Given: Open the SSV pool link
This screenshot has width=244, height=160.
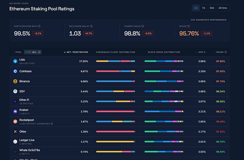Looking at the screenshot, I should 22,91.
